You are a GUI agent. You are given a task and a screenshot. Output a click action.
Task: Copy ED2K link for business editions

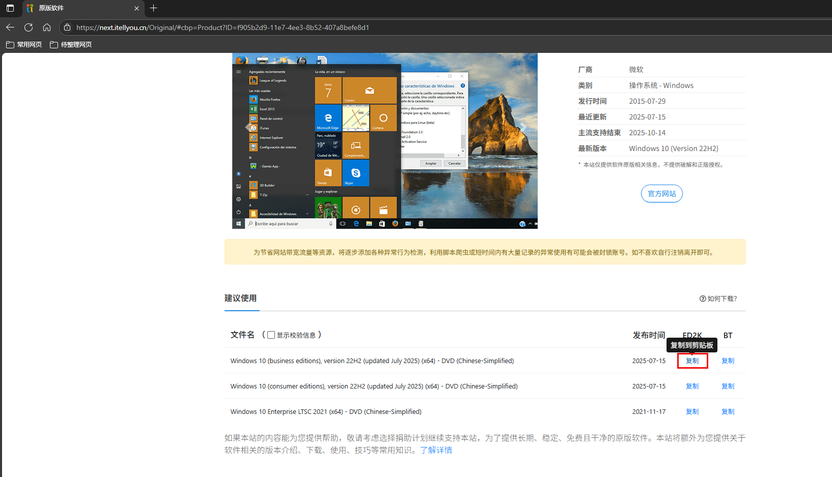(692, 361)
